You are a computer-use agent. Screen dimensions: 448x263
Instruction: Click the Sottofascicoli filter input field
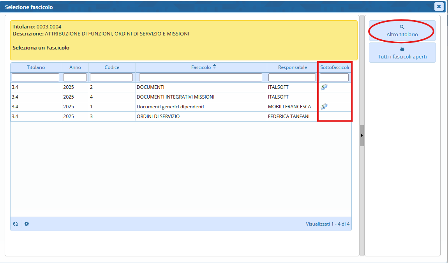point(334,77)
